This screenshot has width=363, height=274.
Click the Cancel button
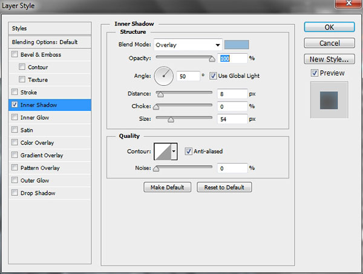(x=329, y=43)
